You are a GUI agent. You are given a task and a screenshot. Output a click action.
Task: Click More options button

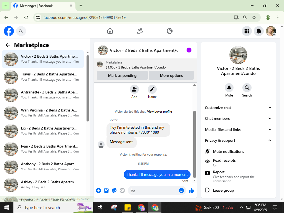[x=171, y=75]
